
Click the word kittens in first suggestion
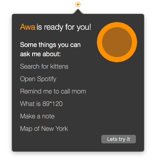(60, 66)
